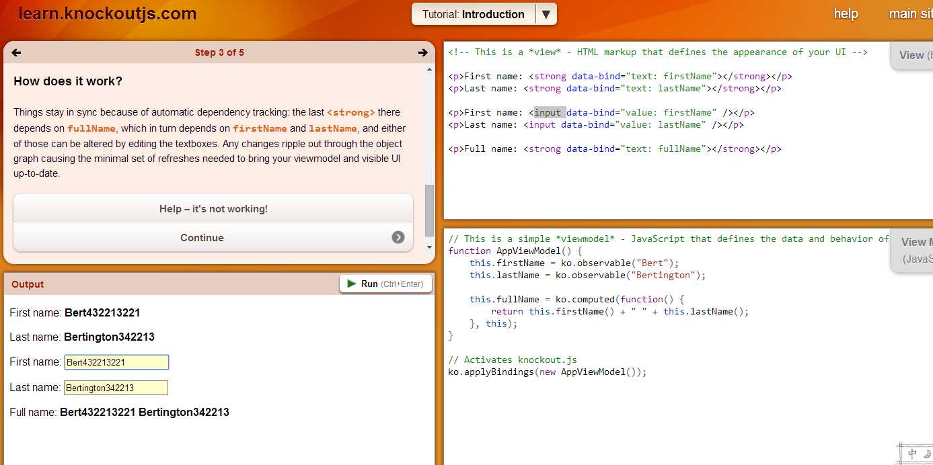Click the Continue button
The height and width of the screenshot is (465, 933).
click(213, 237)
